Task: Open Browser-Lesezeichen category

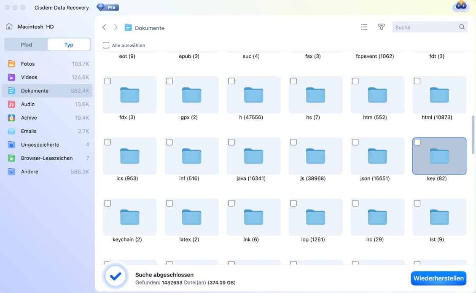Action: click(47, 158)
